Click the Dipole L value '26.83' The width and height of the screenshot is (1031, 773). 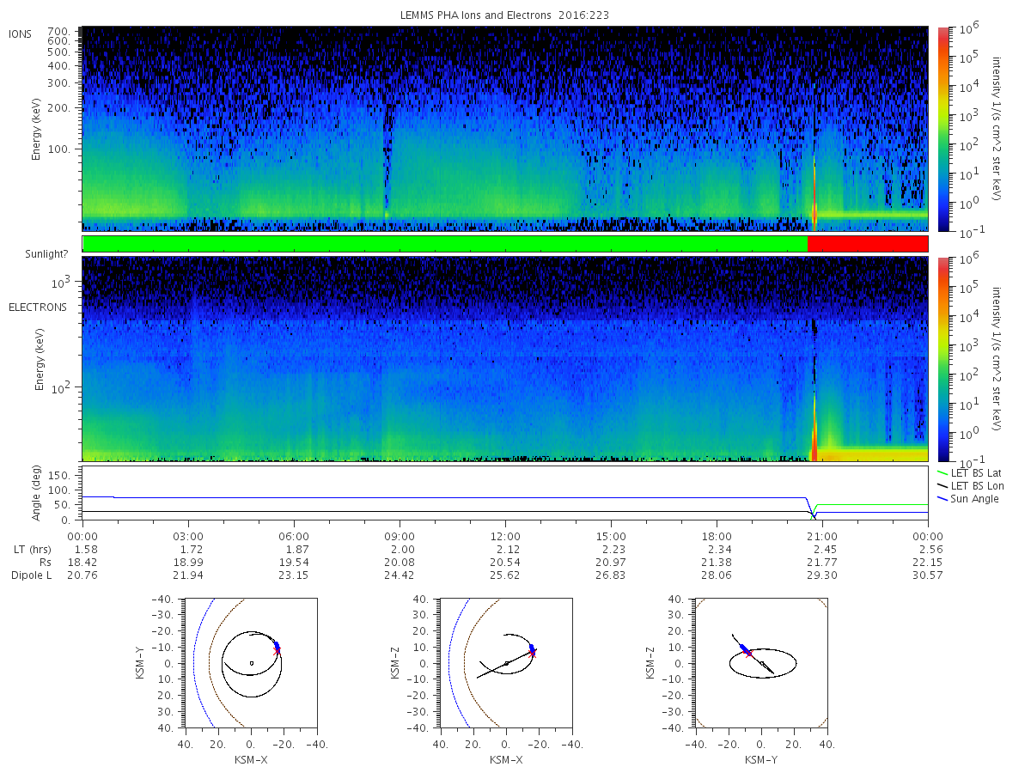pos(611,575)
